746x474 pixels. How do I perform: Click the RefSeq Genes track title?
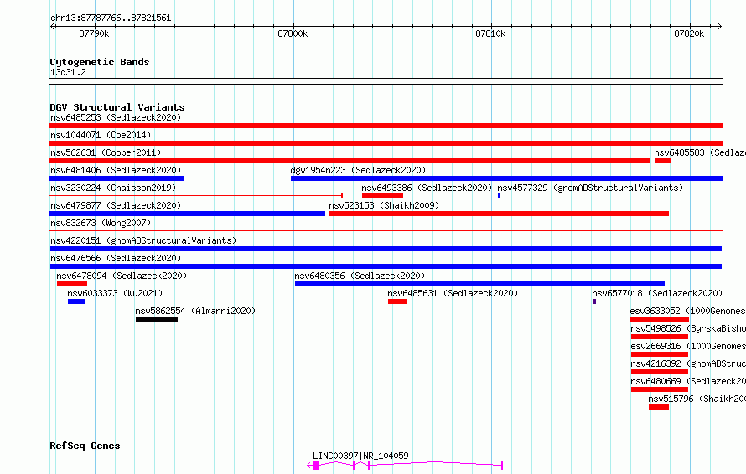(85, 446)
